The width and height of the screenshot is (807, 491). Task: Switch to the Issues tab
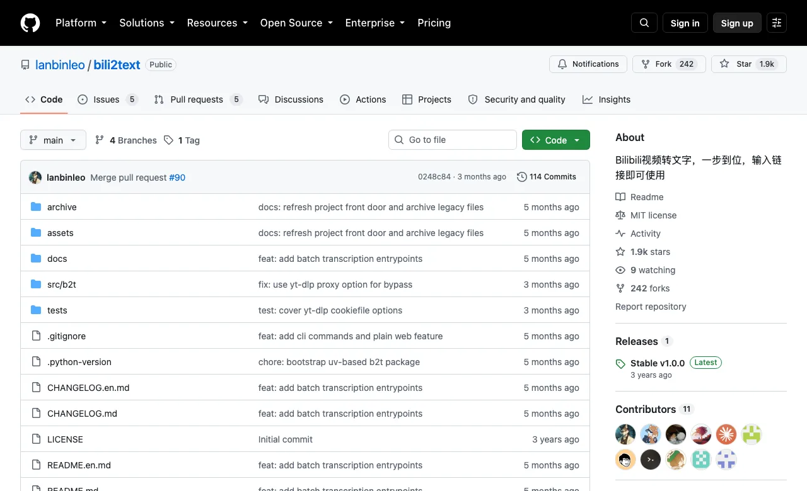point(107,99)
